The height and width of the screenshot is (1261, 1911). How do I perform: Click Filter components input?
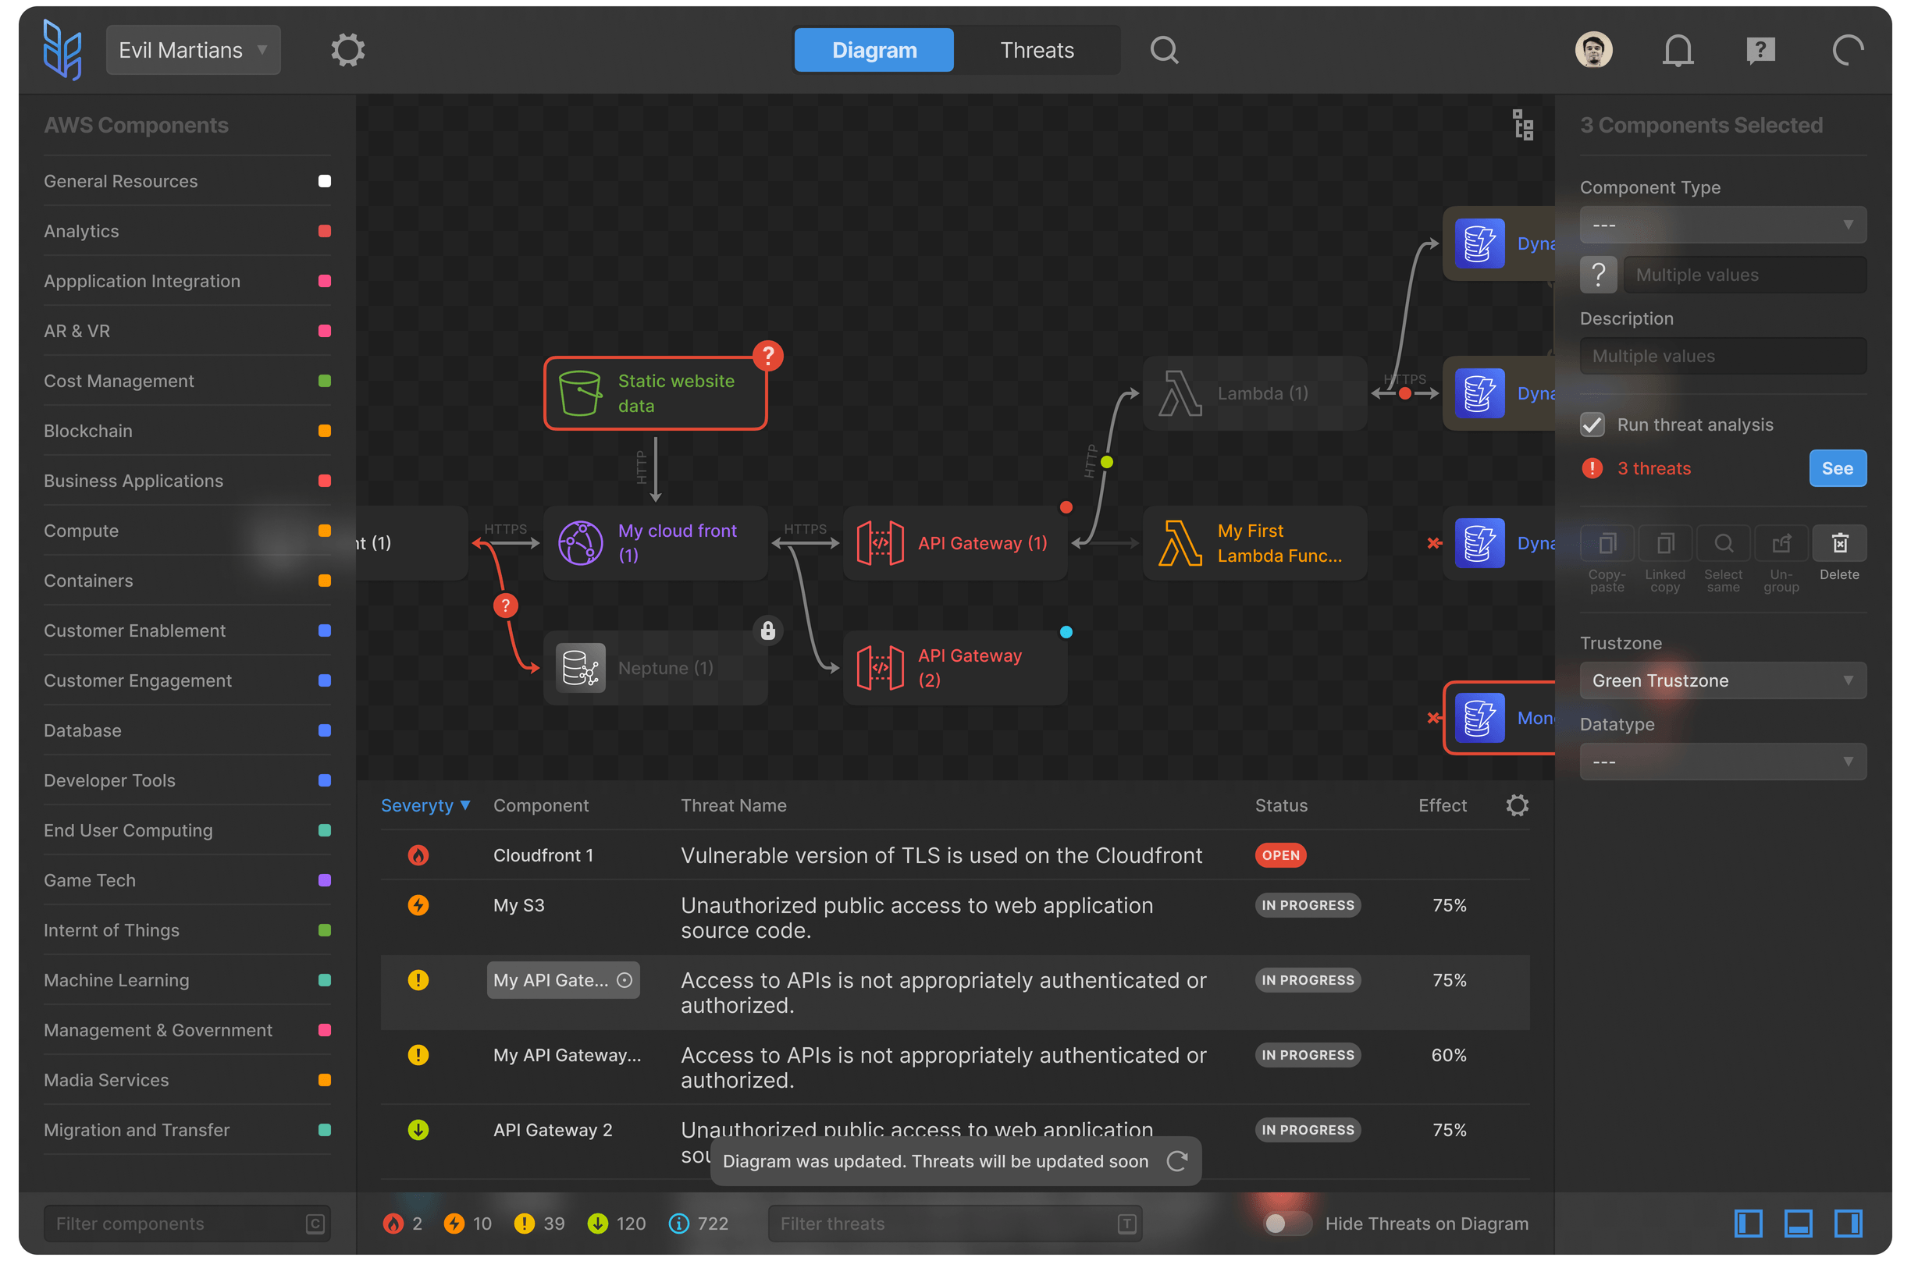[x=187, y=1224]
